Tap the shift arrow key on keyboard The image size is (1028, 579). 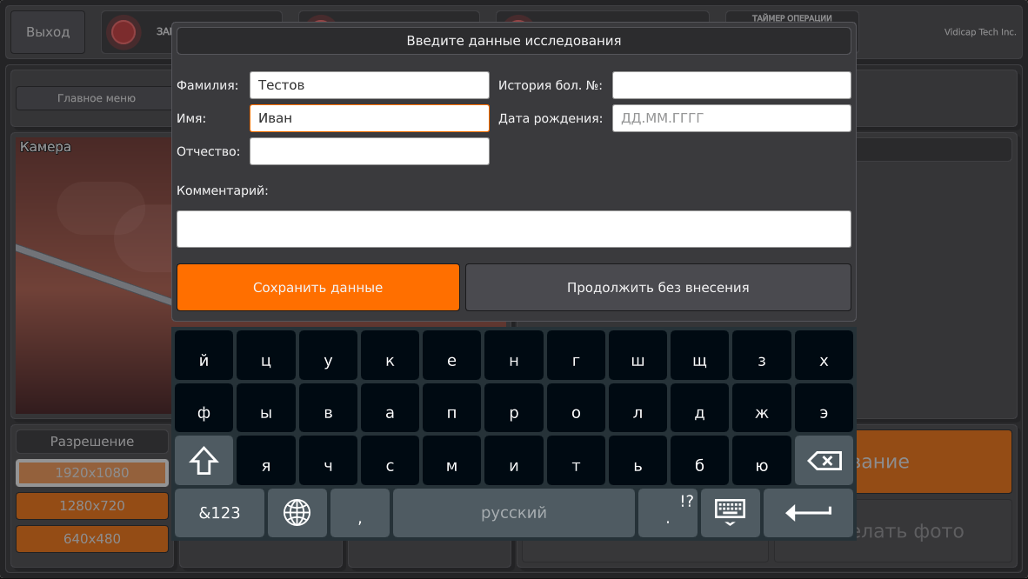[x=204, y=460]
